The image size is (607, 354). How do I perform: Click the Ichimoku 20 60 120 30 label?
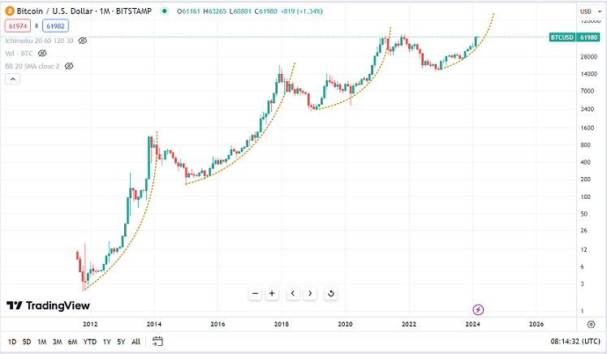click(x=39, y=41)
